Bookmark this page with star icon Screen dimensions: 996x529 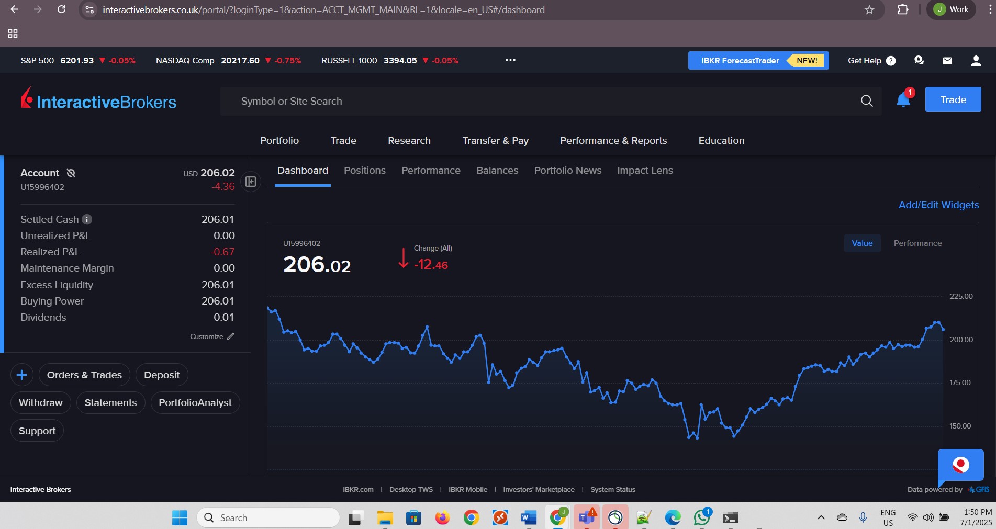click(x=869, y=9)
